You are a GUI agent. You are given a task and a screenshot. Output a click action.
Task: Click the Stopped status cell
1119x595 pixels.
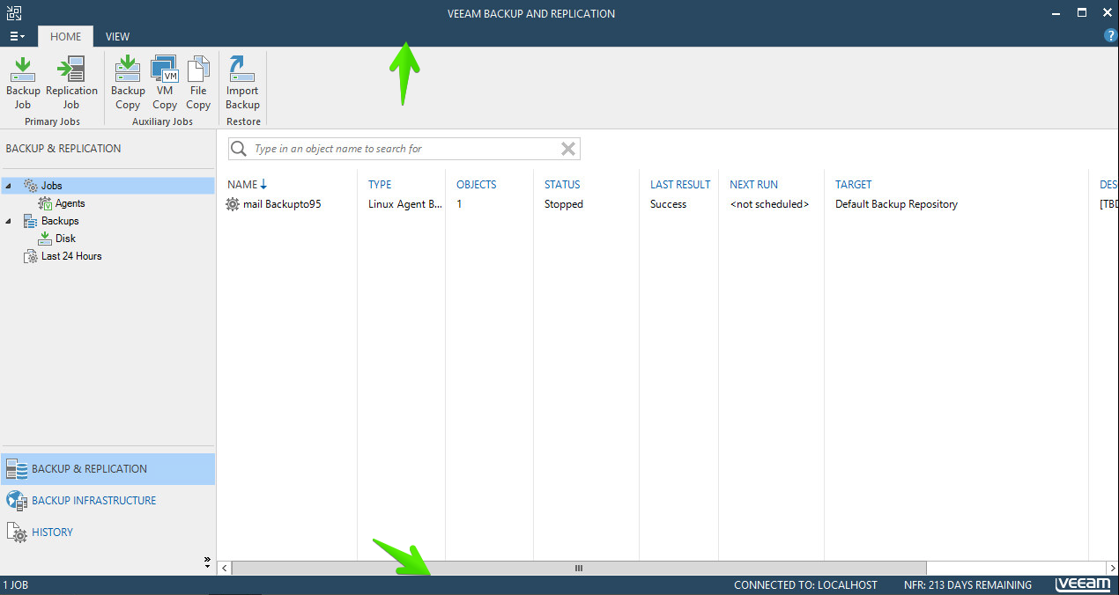[564, 204]
